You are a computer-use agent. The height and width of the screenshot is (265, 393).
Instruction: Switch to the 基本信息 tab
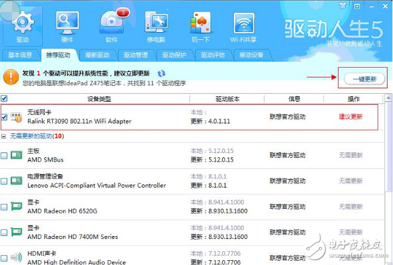[x=21, y=55]
